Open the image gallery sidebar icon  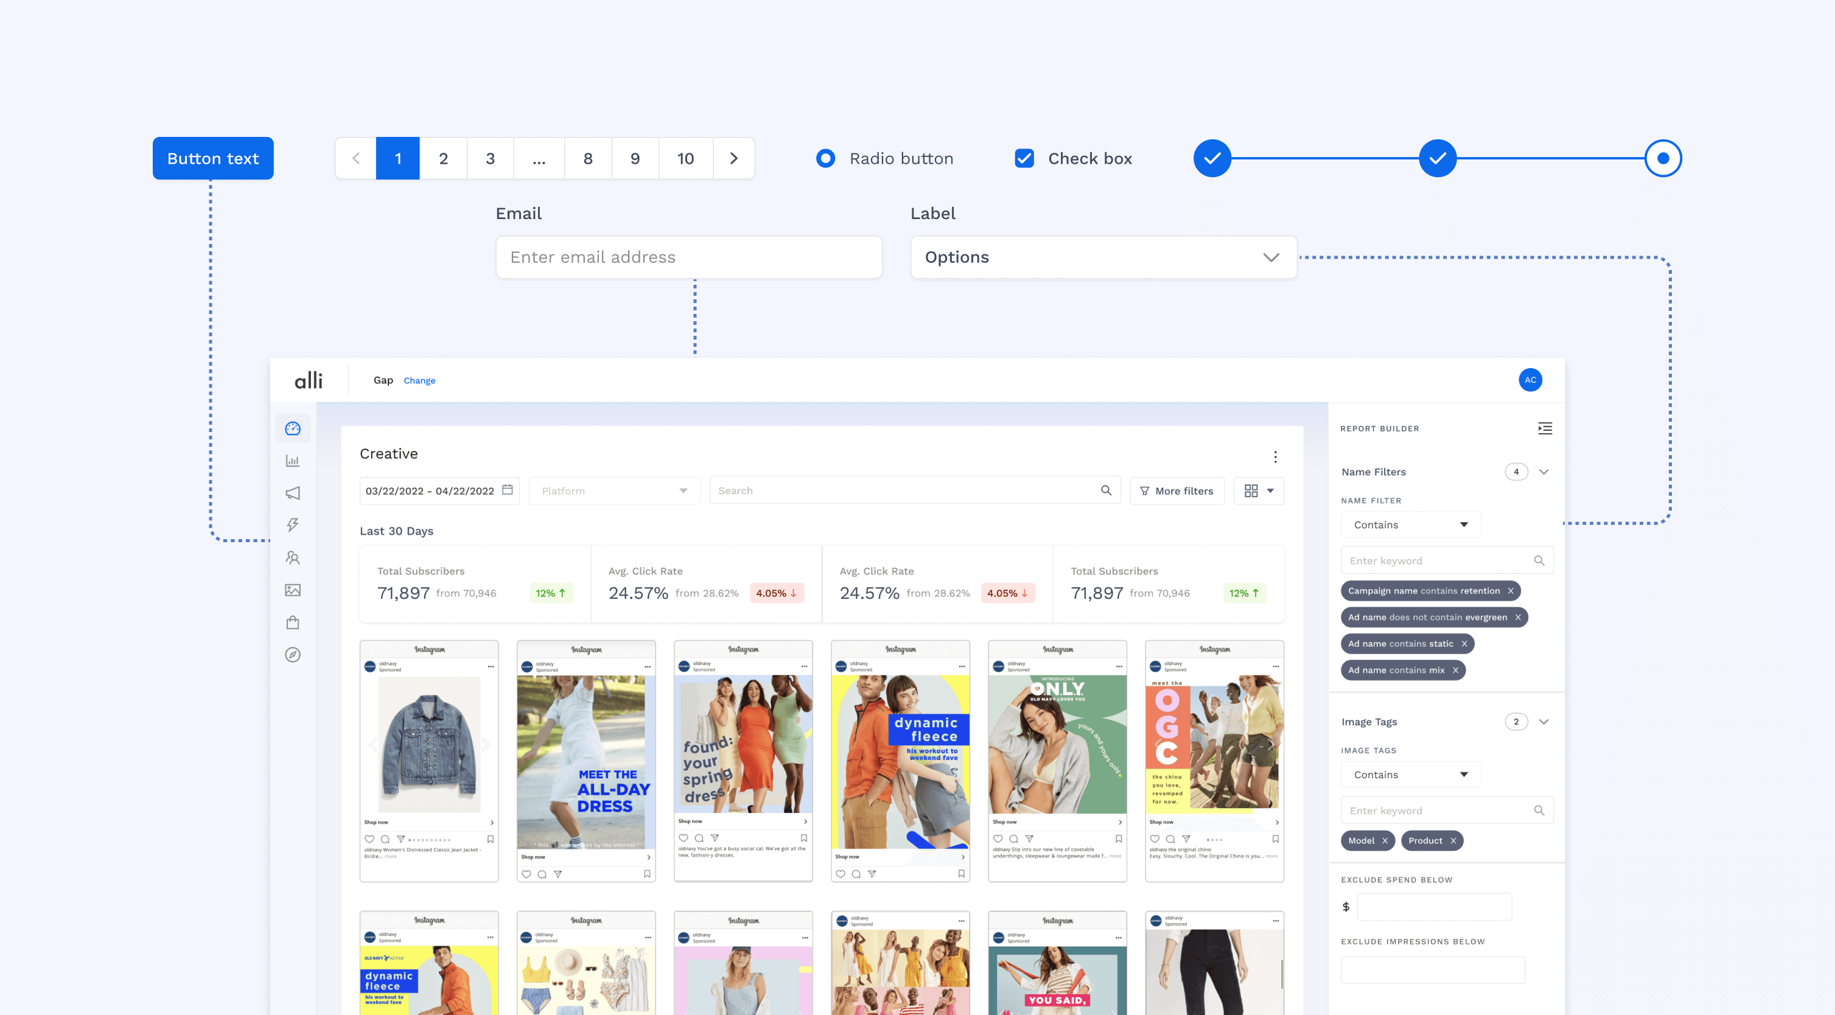pos(293,590)
